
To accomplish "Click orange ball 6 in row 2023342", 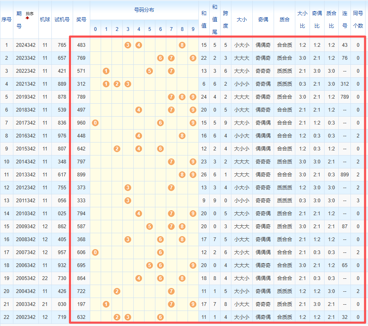I will pyautogui.click(x=160, y=58).
